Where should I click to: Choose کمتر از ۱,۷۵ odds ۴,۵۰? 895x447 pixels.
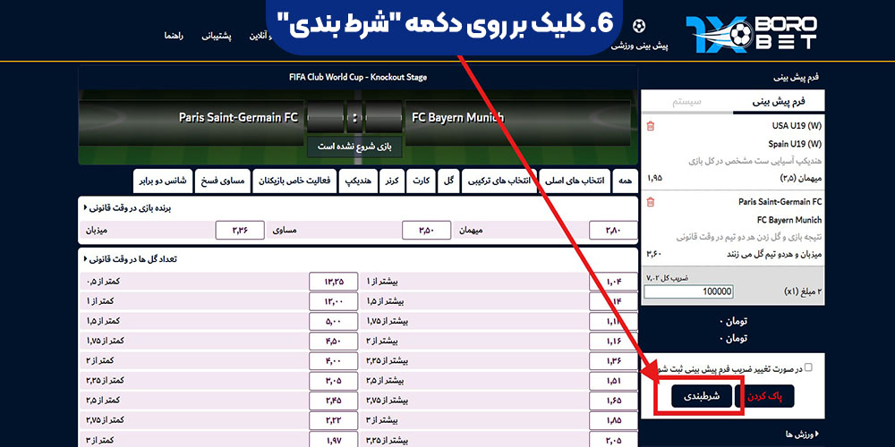[x=333, y=341]
